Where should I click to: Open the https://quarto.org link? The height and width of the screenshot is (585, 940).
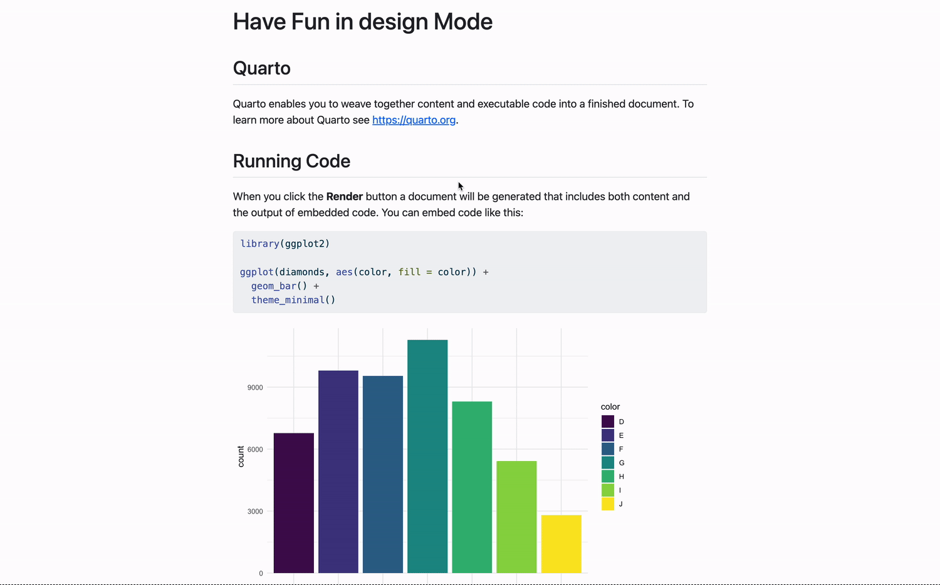click(414, 120)
